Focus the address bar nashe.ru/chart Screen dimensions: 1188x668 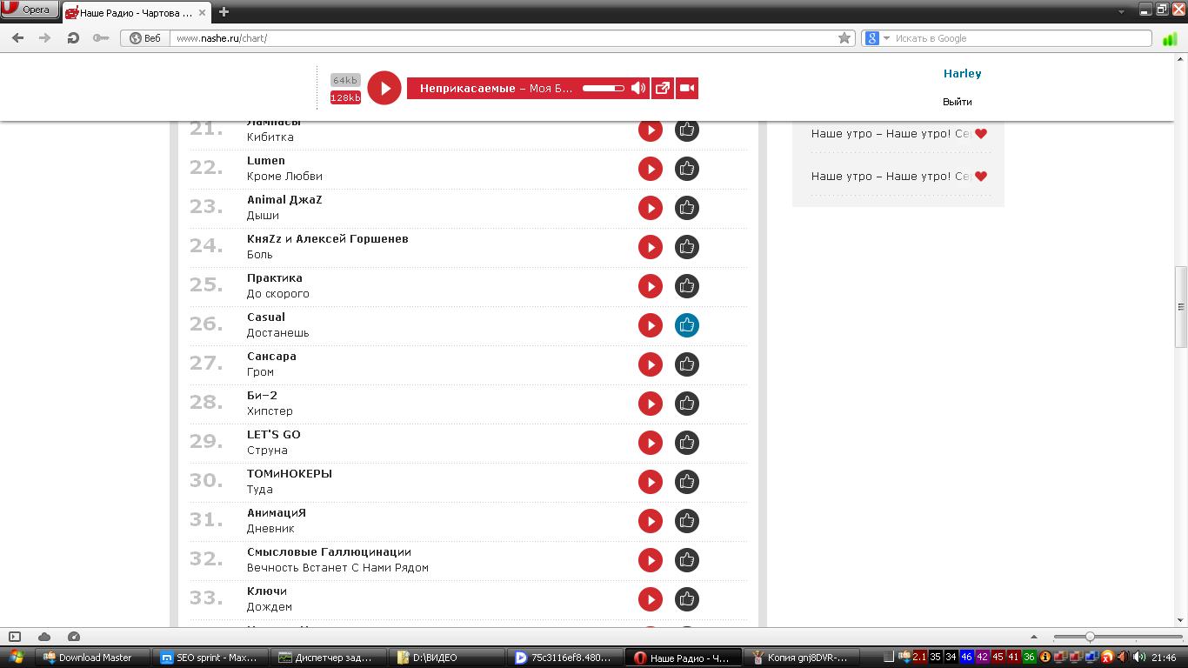coord(504,38)
